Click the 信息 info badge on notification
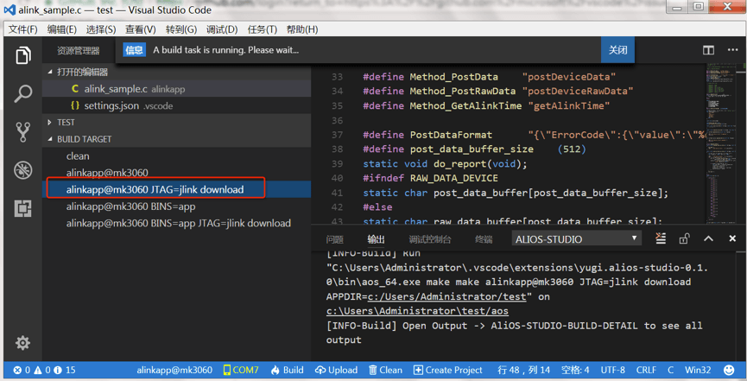Image resolution: width=747 pixels, height=381 pixels. [x=134, y=50]
